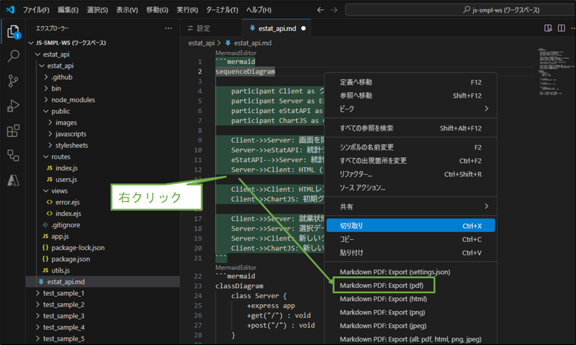Viewport: 576px width, 345px height.
Task: Choose 切り取り in context menu
Action: 410,226
